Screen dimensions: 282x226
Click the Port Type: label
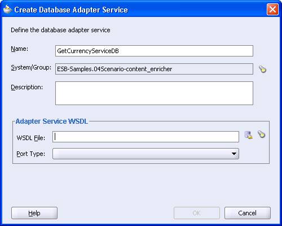[x=31, y=154]
